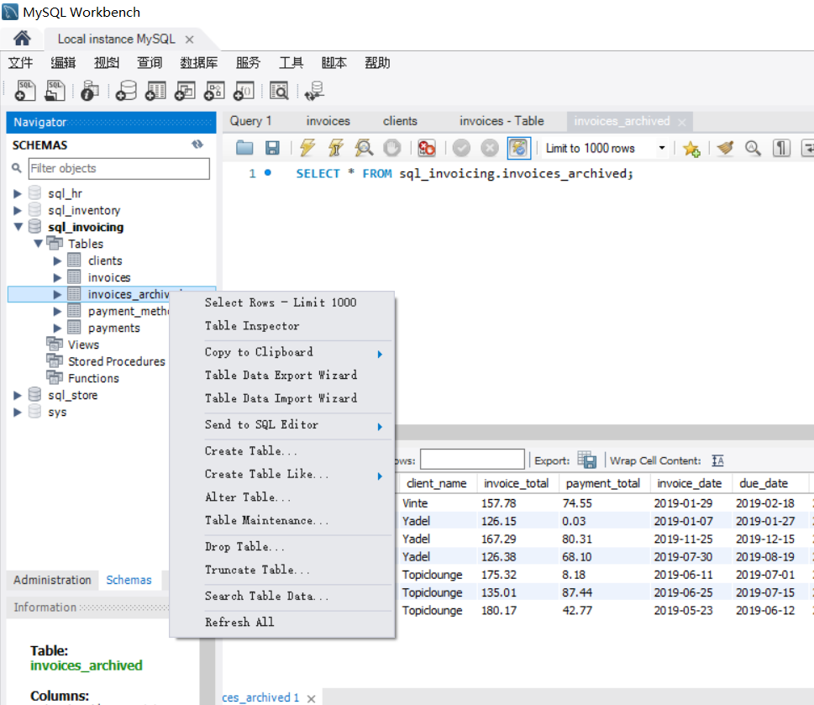Execute query lightning bolt icon
Screen dimensions: 814x705
pyautogui.click(x=307, y=149)
